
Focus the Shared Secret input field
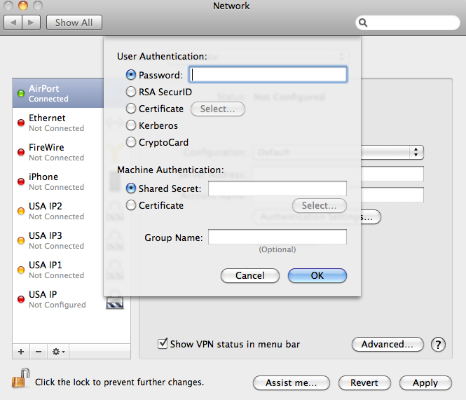click(x=277, y=188)
